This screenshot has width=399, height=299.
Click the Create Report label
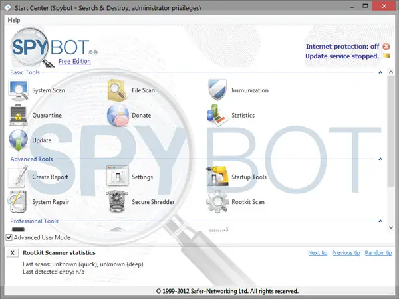point(50,177)
